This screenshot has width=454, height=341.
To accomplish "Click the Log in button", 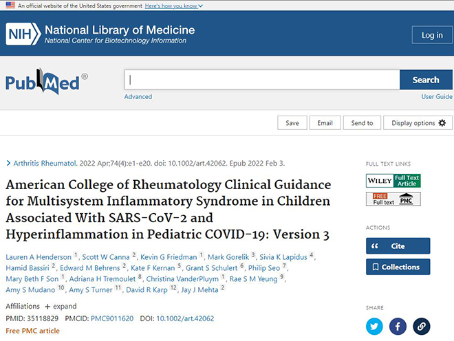I will click(432, 35).
